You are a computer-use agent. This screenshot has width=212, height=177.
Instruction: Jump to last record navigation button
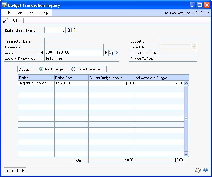click(x=24, y=171)
